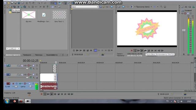The width and height of the screenshot is (196, 110).
Task: Click the track 2 level slider handle
Action: pyautogui.click(x=27, y=78)
